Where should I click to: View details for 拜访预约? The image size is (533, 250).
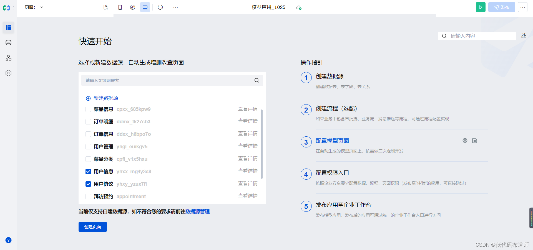pyautogui.click(x=248, y=196)
